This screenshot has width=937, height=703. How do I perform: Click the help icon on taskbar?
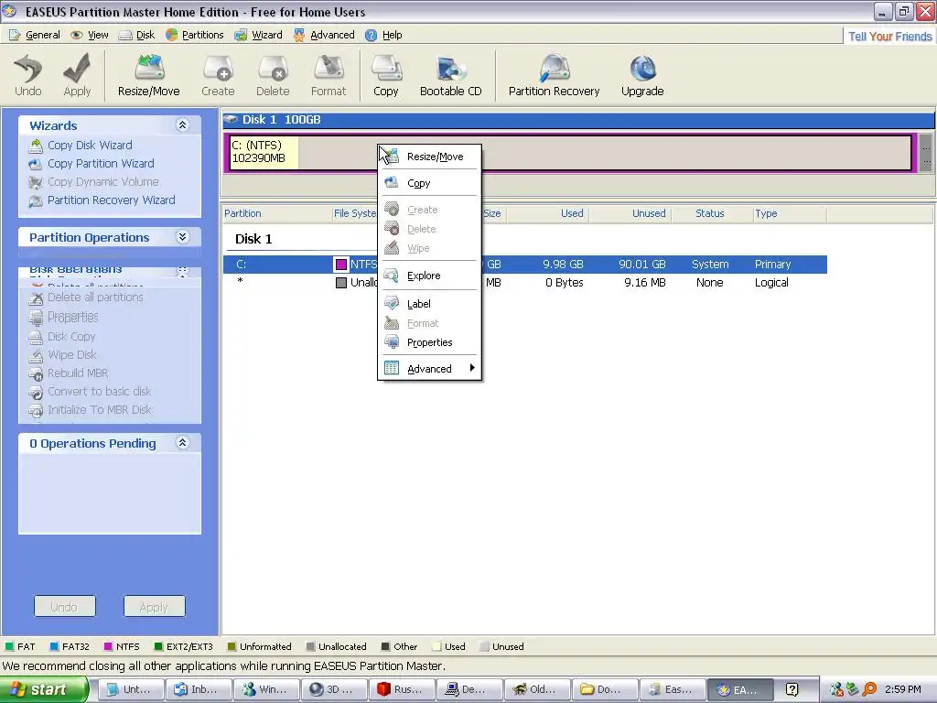792,690
